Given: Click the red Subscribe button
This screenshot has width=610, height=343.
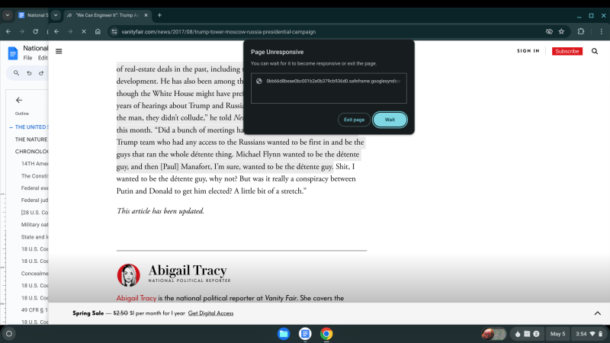Looking at the screenshot, I should pos(567,51).
